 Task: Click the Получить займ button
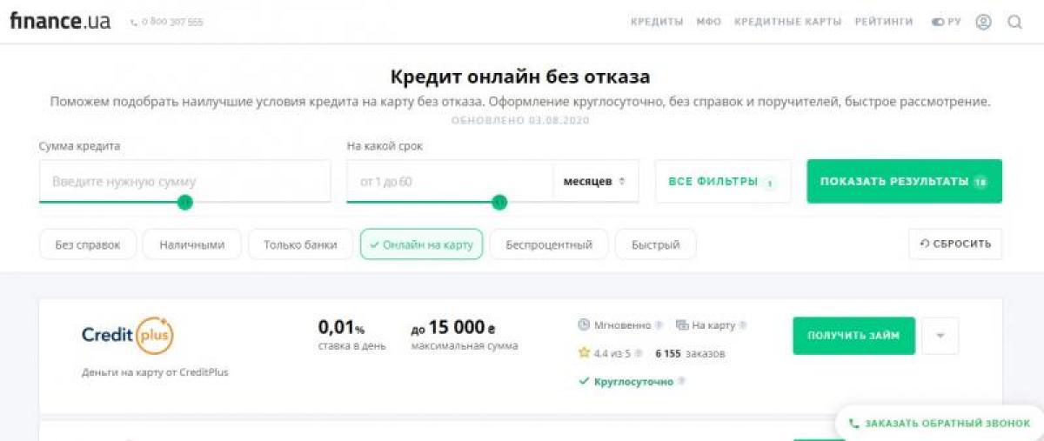pos(853,335)
